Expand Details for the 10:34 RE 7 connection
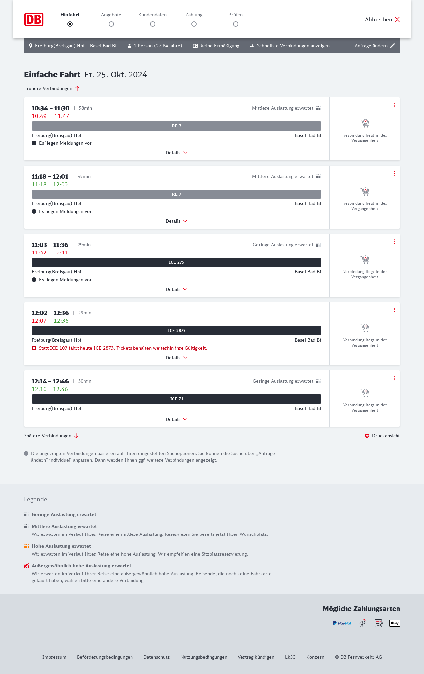The image size is (424, 674). point(177,153)
